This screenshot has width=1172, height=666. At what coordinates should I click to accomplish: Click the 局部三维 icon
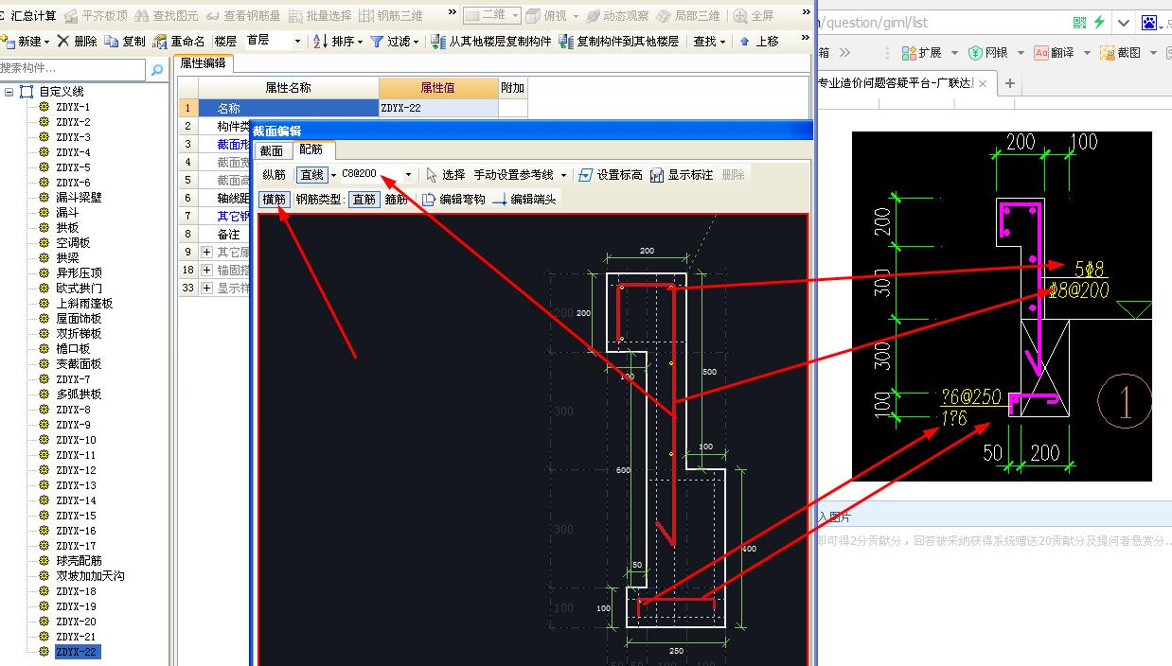coord(664,16)
